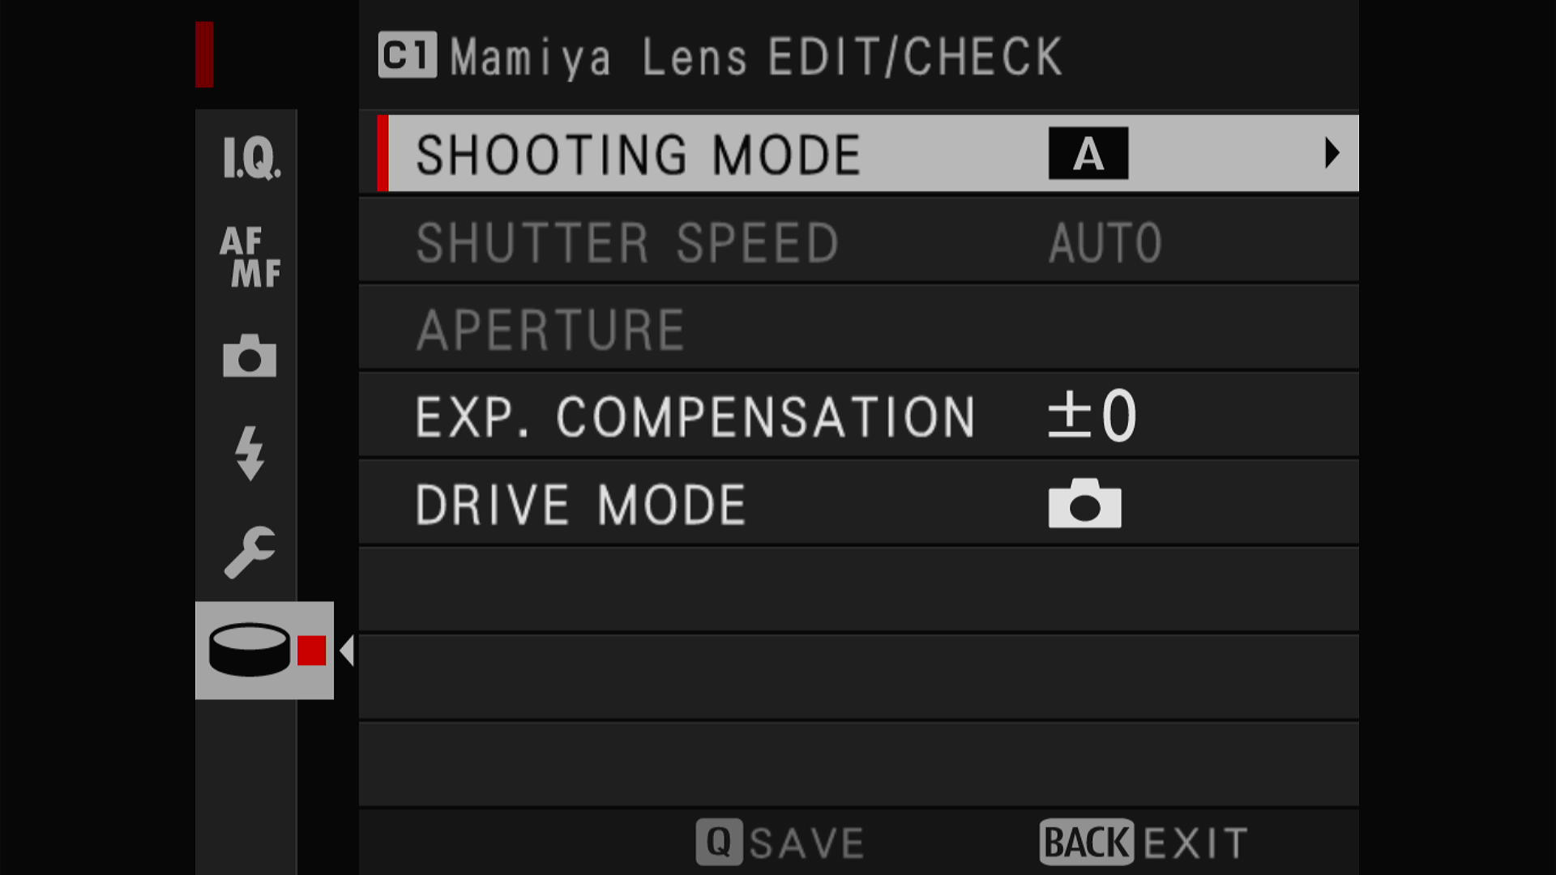This screenshot has height=875, width=1556.
Task: Select the lens custom settings tab
Action: [264, 650]
